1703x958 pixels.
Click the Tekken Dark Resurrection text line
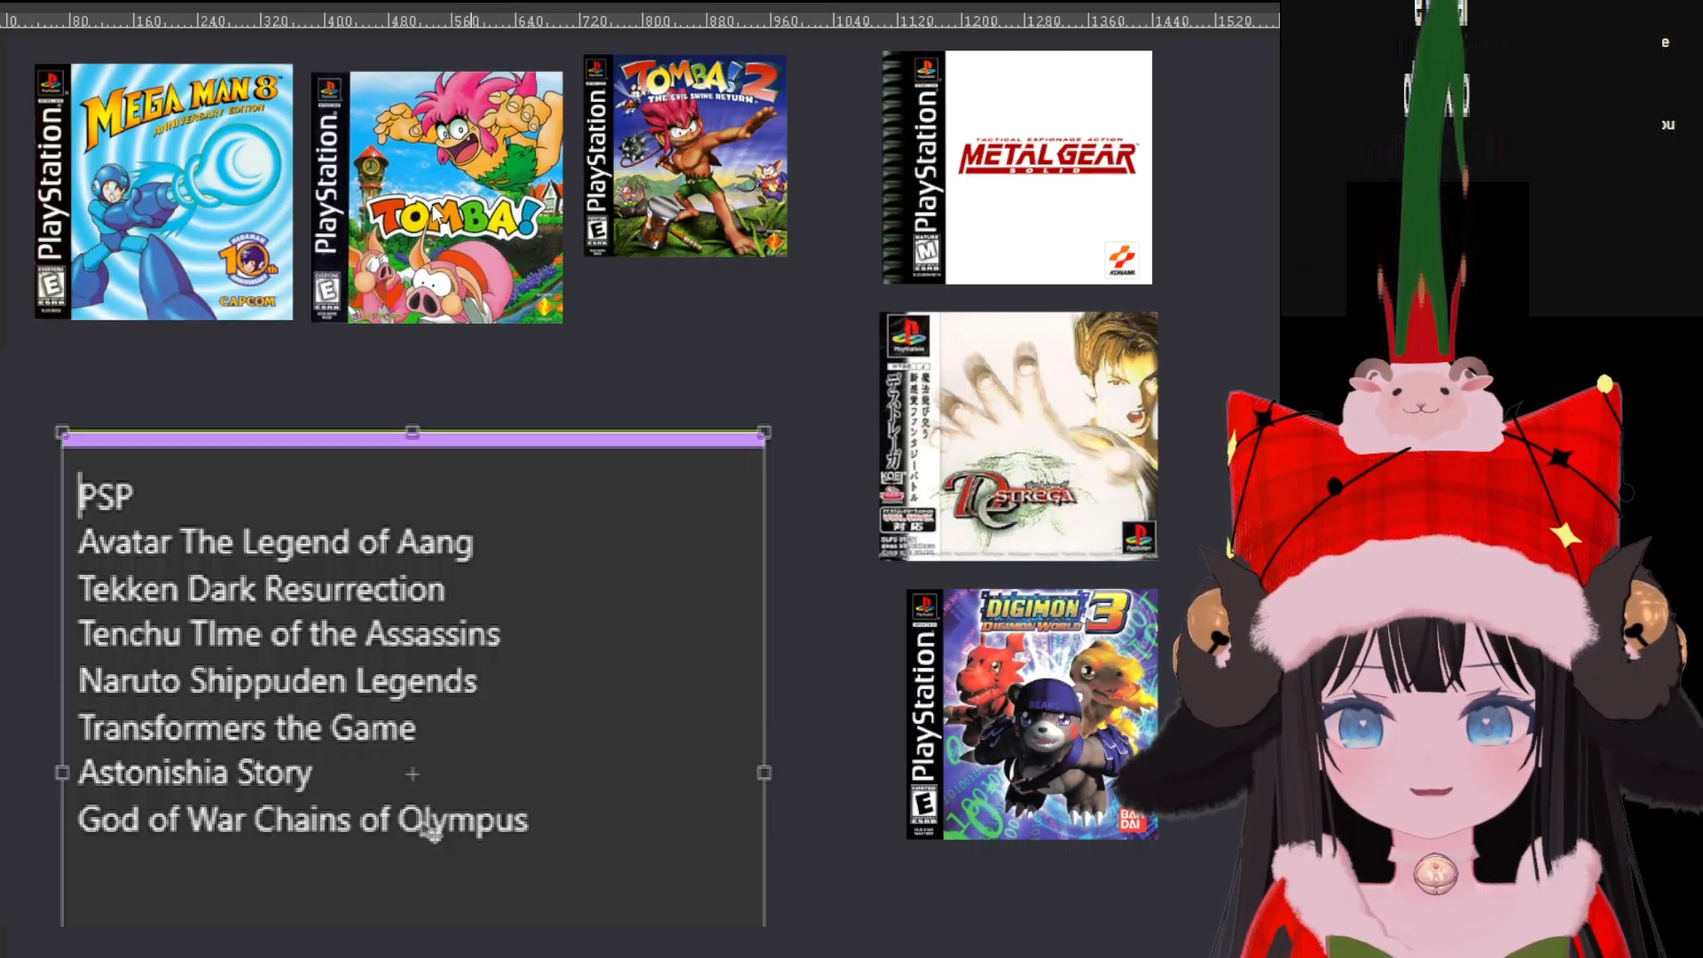tap(262, 590)
